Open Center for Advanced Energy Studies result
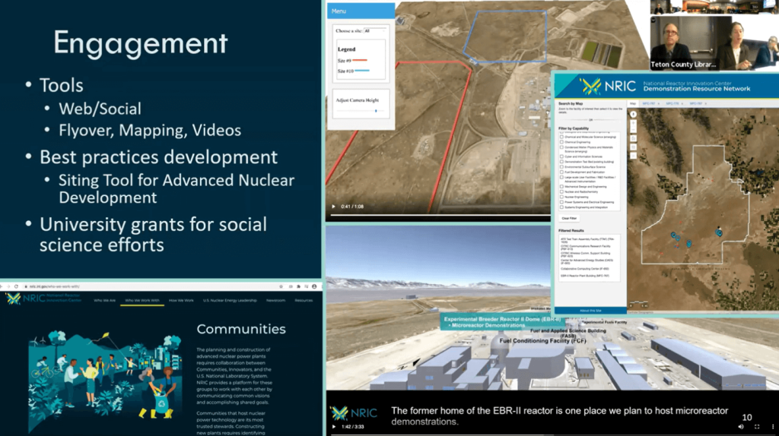The width and height of the screenshot is (779, 436). coord(587,261)
